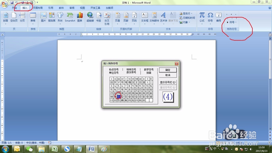Insert equation (公式)
This screenshot has height=153, width=272.
[x=202, y=18]
